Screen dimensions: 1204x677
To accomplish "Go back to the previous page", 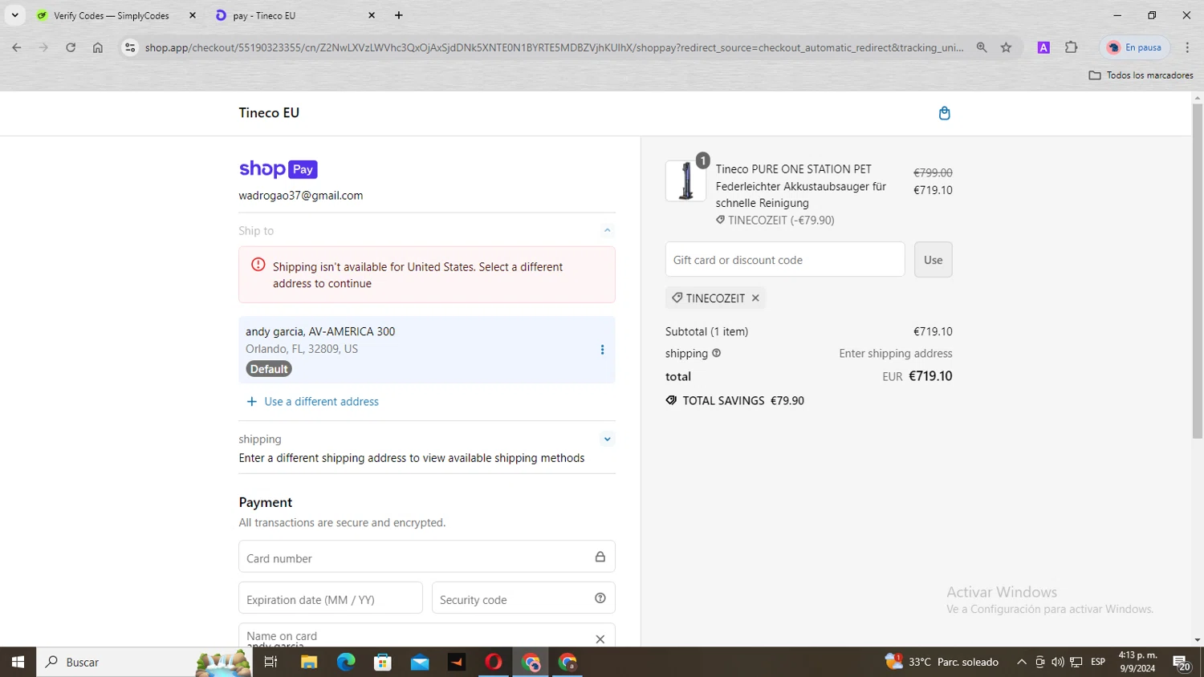I will click(x=17, y=47).
